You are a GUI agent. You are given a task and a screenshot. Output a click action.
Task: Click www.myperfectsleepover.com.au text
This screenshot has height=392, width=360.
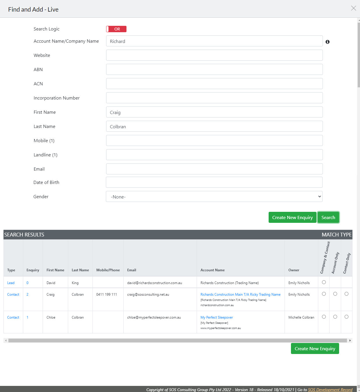pos(220,328)
